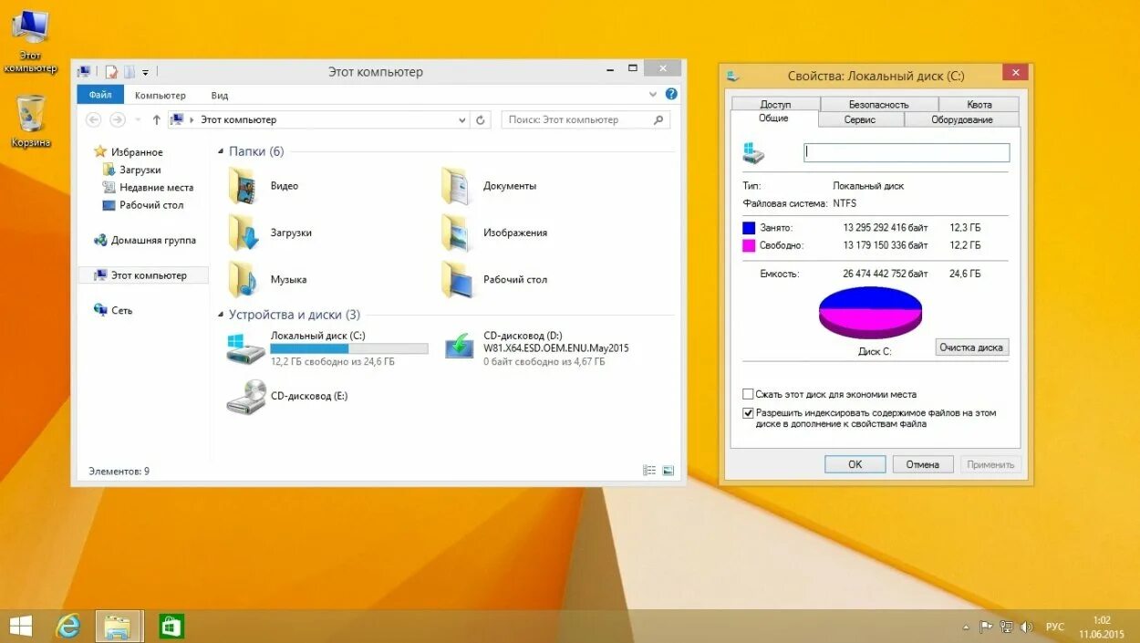The width and height of the screenshot is (1140, 643).
Task: Click the disk usage pie chart
Action: pyautogui.click(x=870, y=312)
